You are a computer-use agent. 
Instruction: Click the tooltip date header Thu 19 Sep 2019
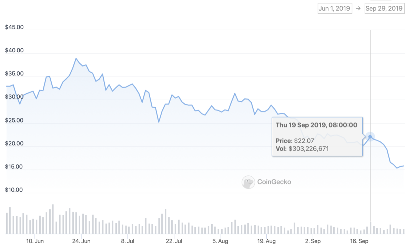(x=316, y=125)
